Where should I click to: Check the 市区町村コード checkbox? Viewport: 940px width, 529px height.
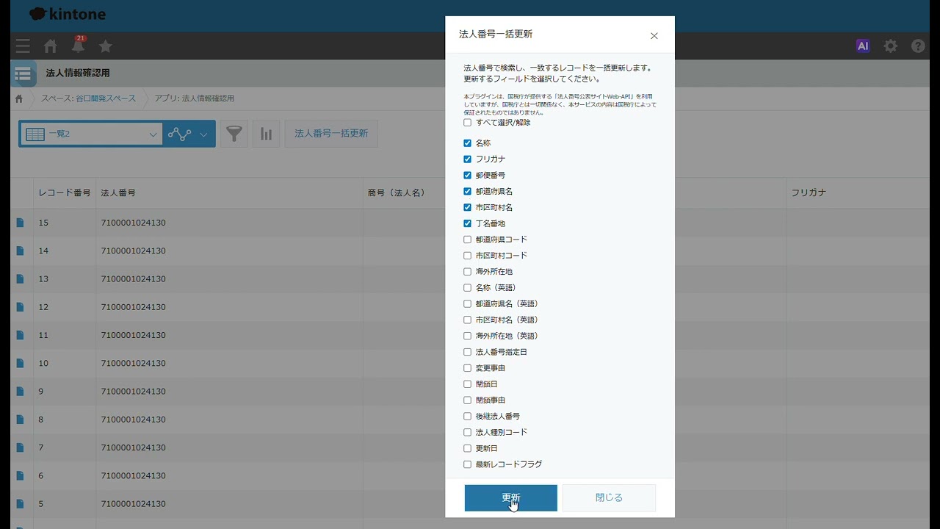pos(467,256)
